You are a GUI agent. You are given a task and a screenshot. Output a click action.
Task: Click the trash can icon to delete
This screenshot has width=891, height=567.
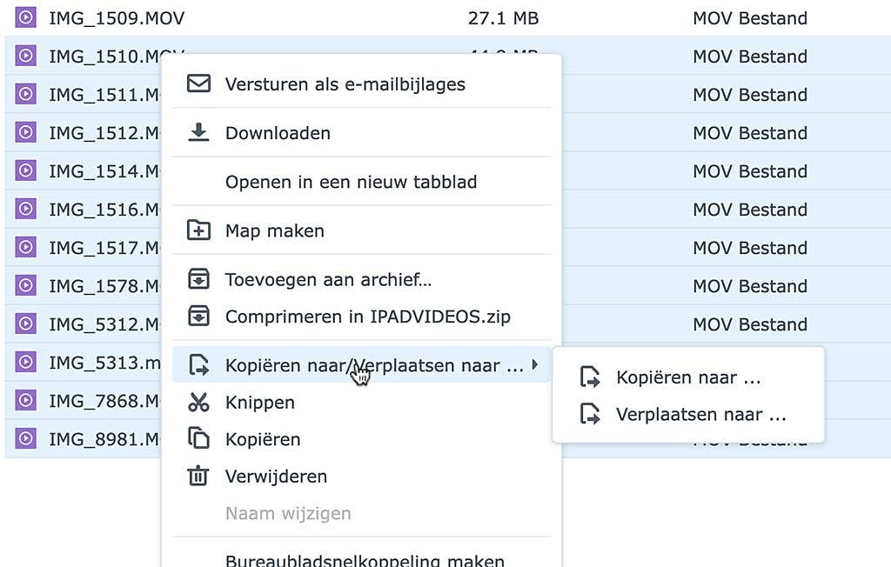coord(199,477)
